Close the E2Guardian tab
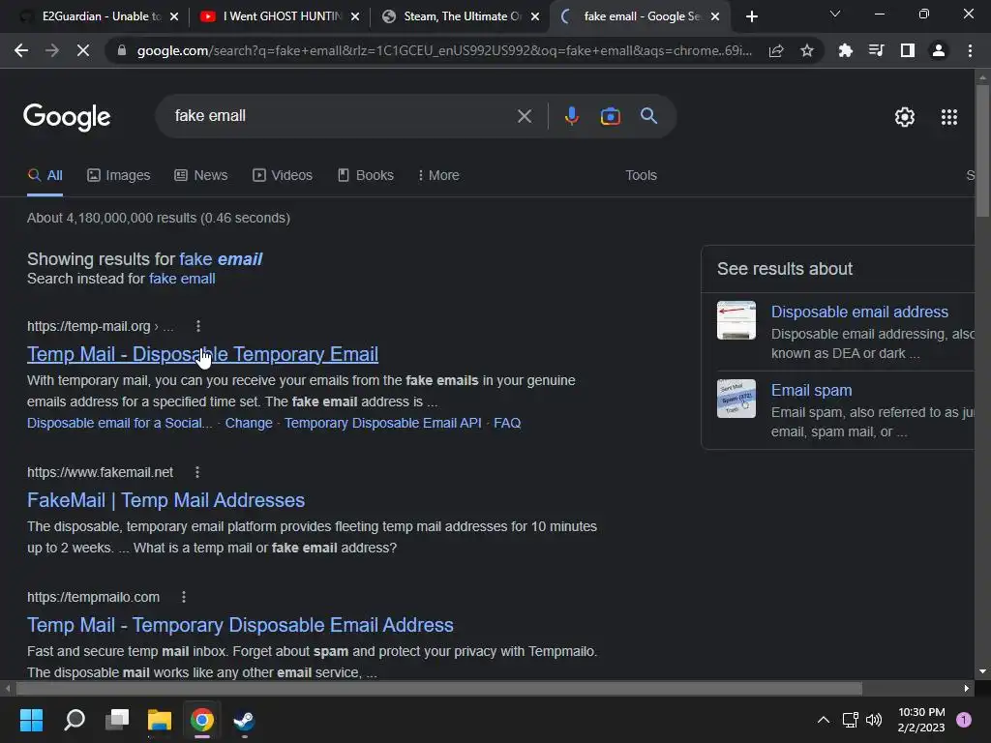 click(174, 16)
